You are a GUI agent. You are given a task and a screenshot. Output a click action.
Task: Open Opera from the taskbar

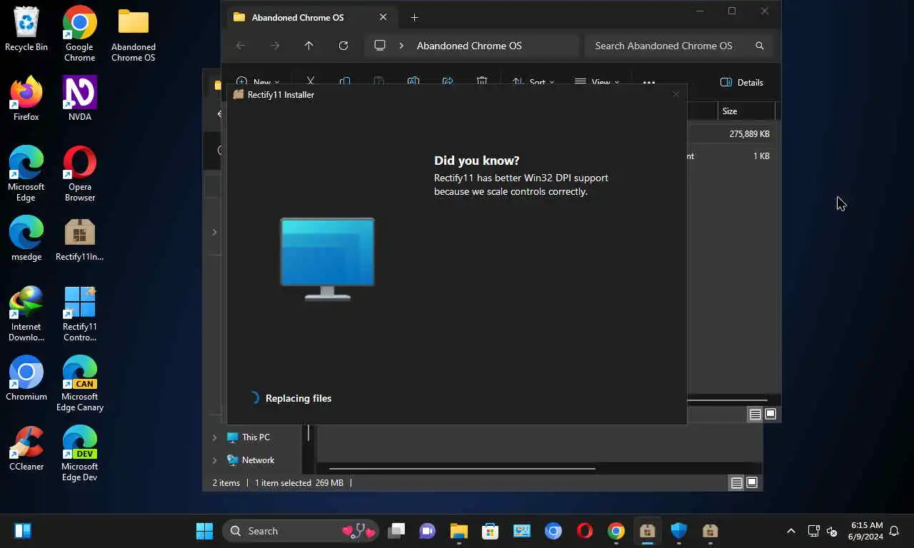pos(584,531)
